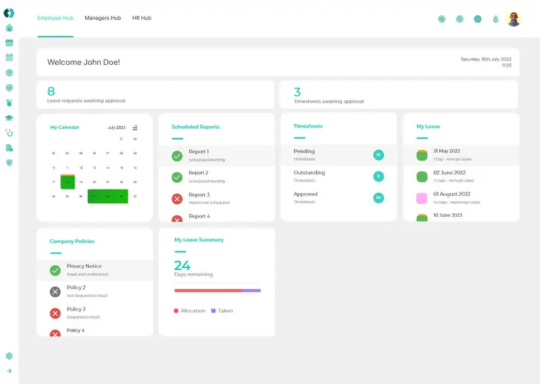Expand the July 2021 month selector
This screenshot has height=384, width=540.
coord(116,128)
